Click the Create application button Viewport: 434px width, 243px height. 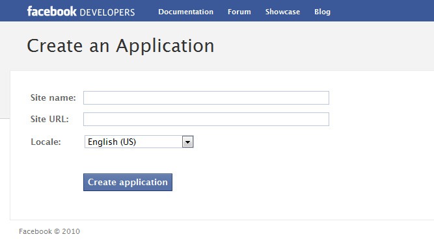point(128,182)
